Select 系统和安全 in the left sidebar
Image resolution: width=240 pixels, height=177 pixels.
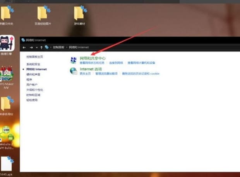[33, 64]
